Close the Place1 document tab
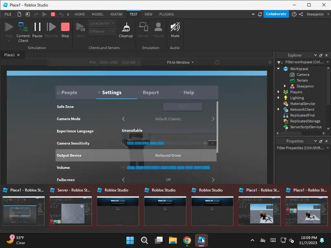 pos(18,55)
